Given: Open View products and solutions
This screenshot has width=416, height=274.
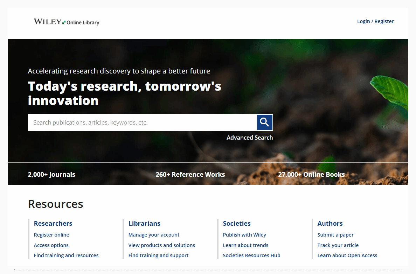Looking at the screenshot, I should [x=161, y=245].
